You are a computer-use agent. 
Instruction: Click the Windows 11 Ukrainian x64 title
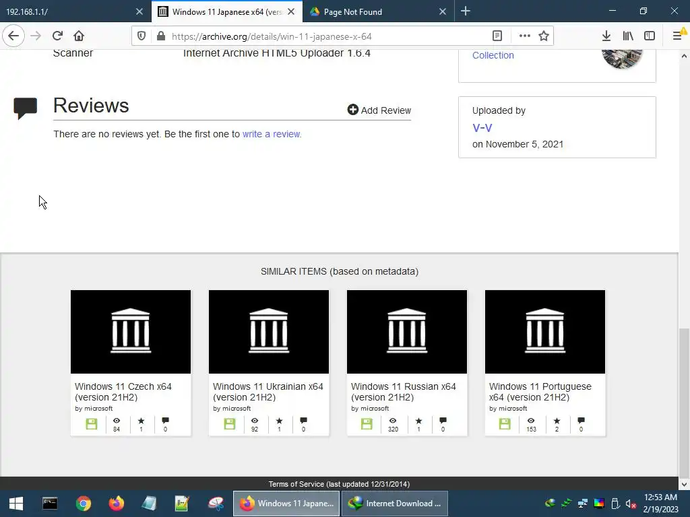coord(268,392)
